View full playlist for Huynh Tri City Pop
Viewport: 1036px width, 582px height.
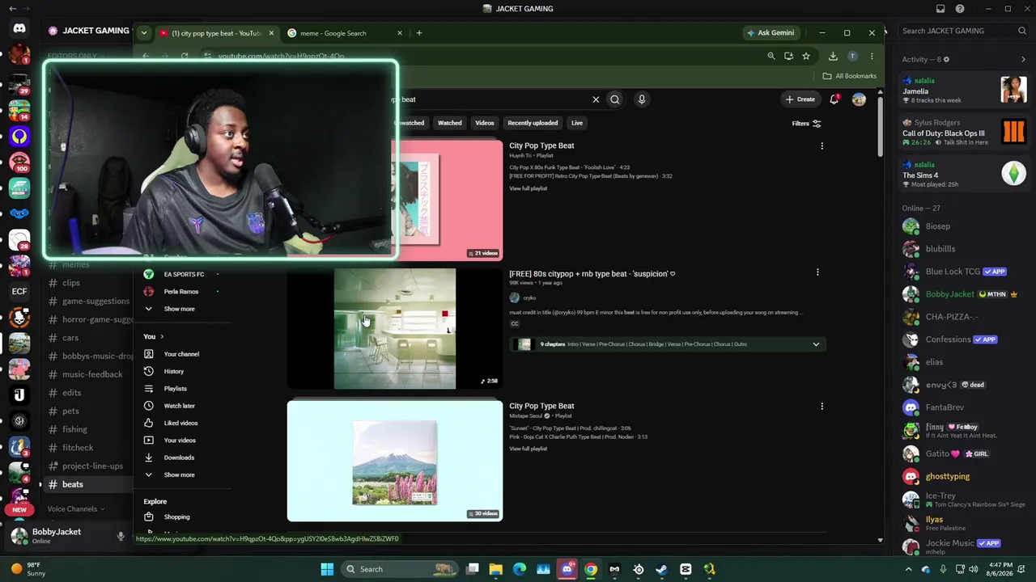528,188
